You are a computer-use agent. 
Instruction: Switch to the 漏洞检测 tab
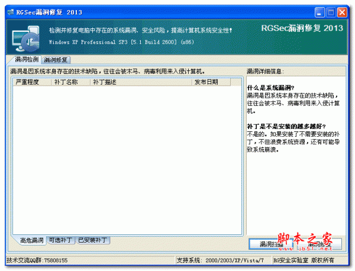26,60
